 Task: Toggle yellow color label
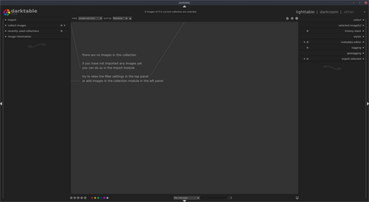95,198
